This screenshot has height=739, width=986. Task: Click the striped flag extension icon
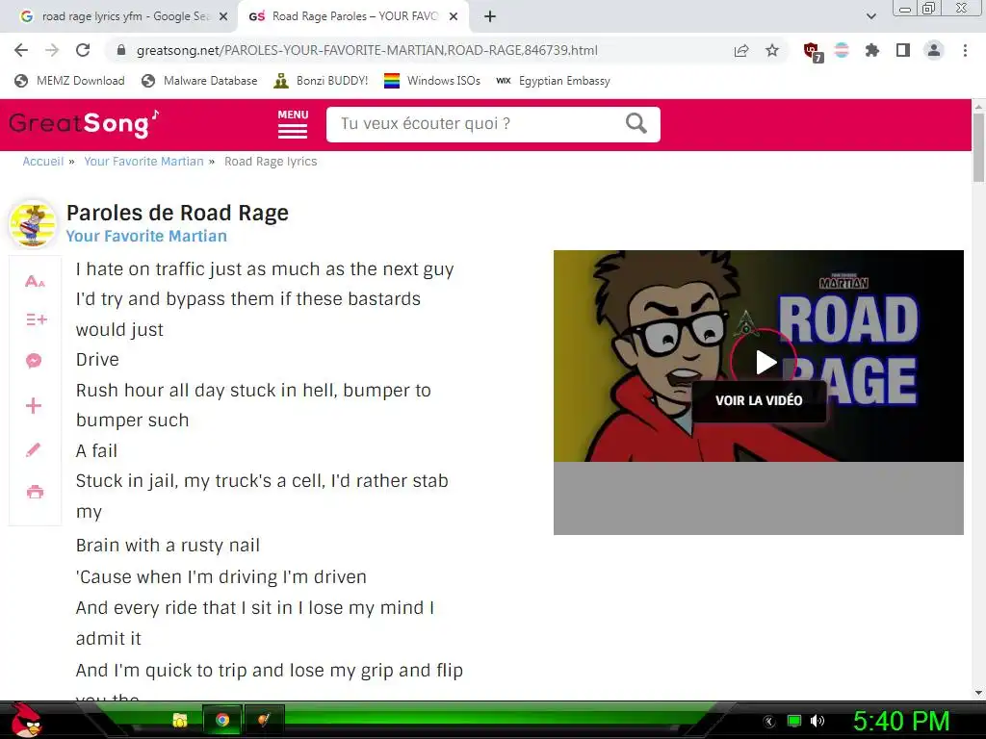842,50
